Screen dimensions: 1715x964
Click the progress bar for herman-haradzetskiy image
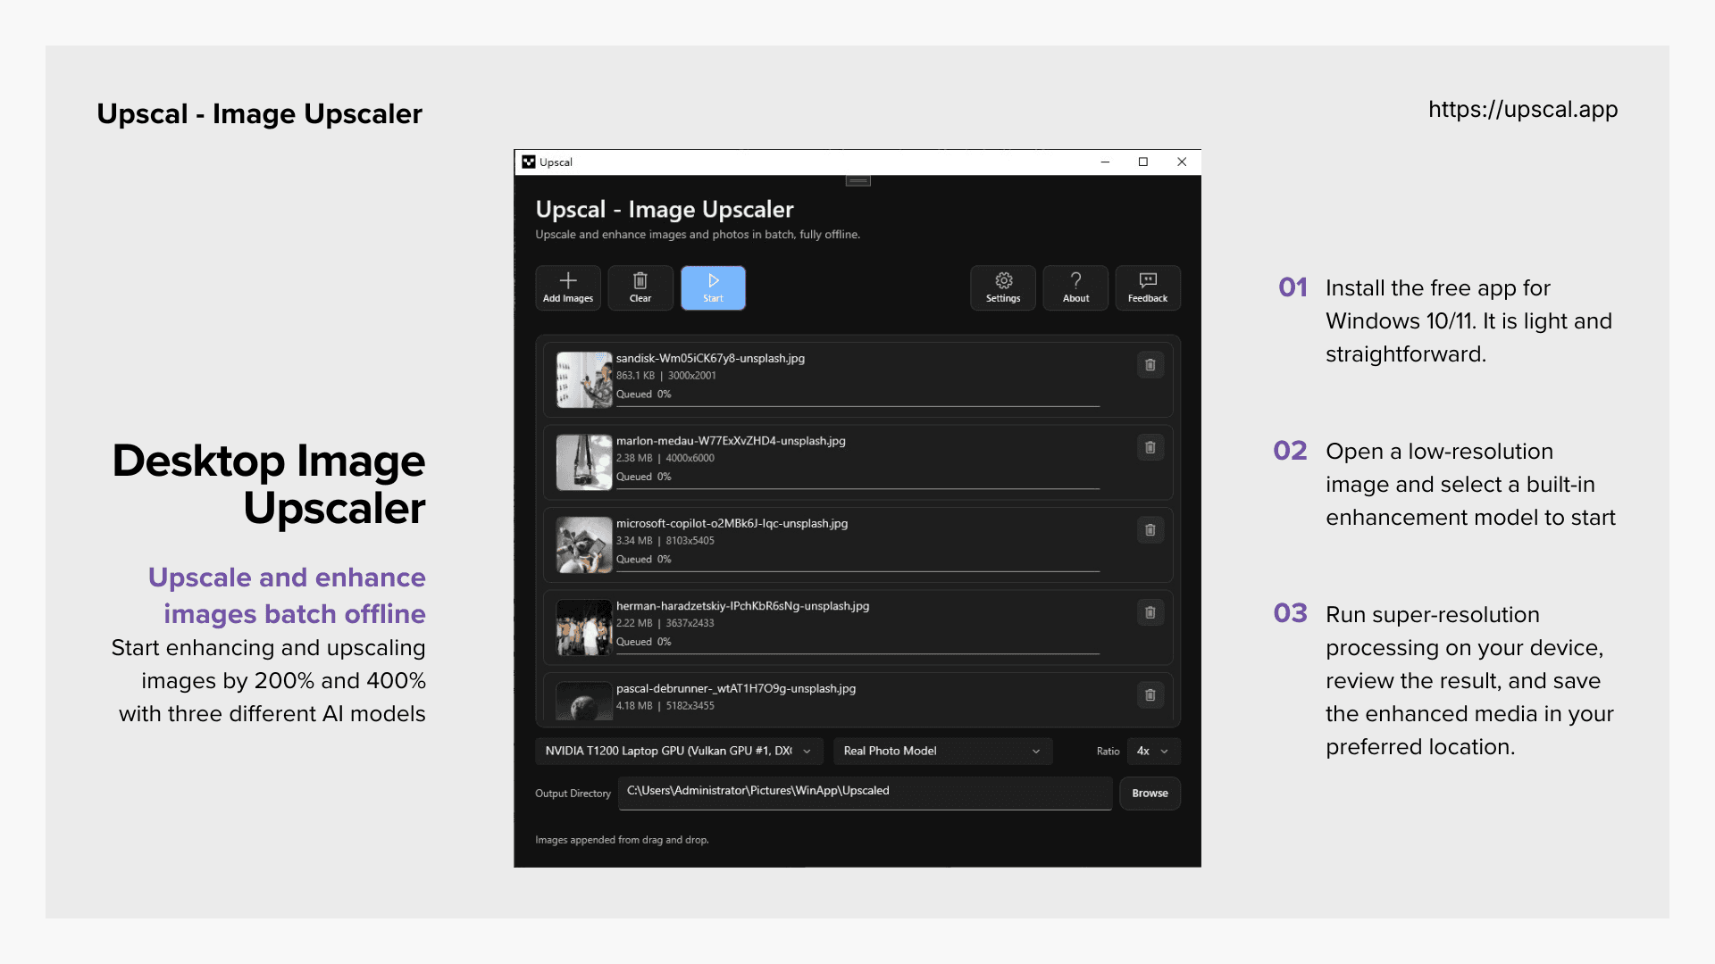(857, 653)
